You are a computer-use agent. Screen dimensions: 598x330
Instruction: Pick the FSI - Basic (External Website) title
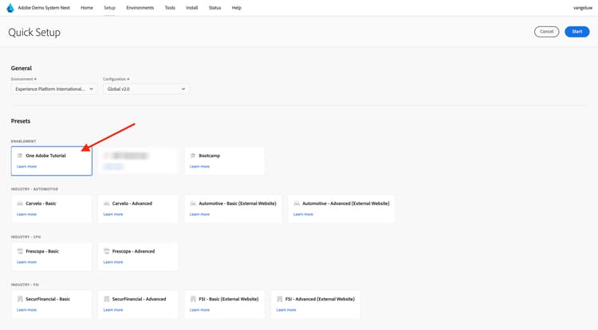click(229, 299)
